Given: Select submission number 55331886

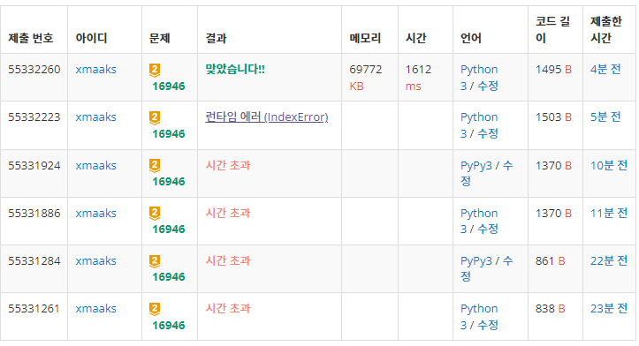Looking at the screenshot, I should click(34, 214).
